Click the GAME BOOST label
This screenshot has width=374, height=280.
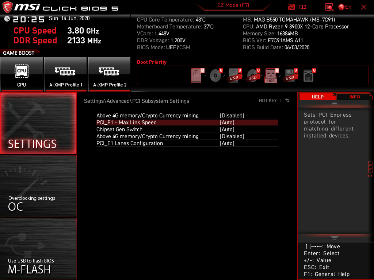tap(19, 53)
